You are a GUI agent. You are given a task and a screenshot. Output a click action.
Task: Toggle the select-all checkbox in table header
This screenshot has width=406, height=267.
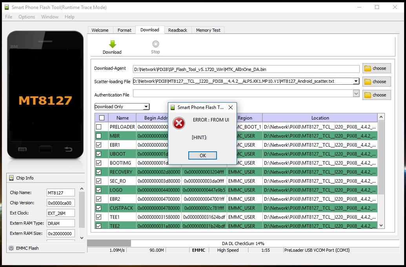point(102,118)
